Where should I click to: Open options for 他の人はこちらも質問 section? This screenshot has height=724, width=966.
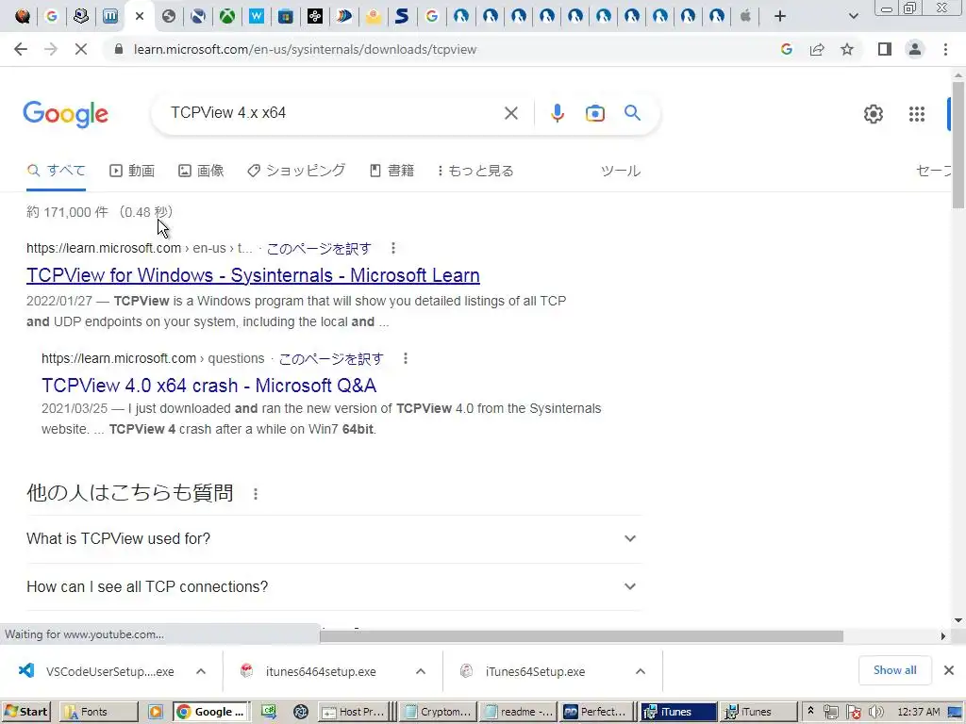click(256, 494)
